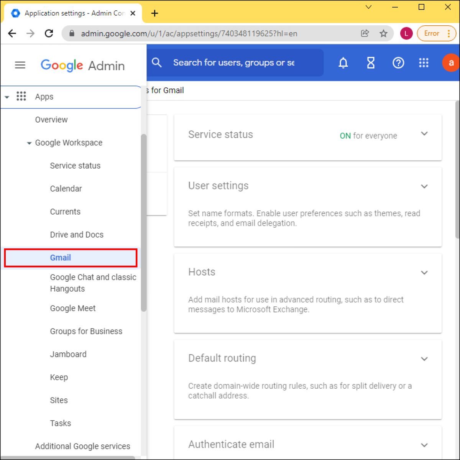The width and height of the screenshot is (460, 460).
Task: Open the Google apps launcher grid
Action: pyautogui.click(x=424, y=62)
